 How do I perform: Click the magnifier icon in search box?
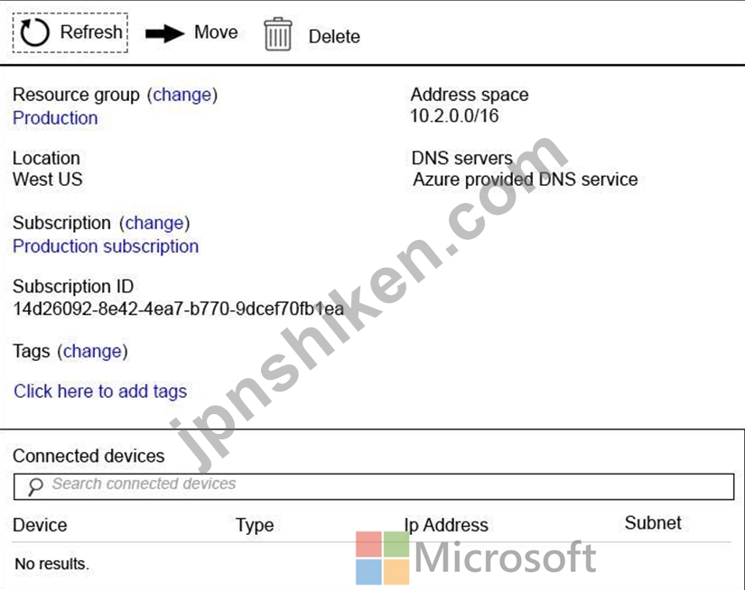[x=35, y=486]
